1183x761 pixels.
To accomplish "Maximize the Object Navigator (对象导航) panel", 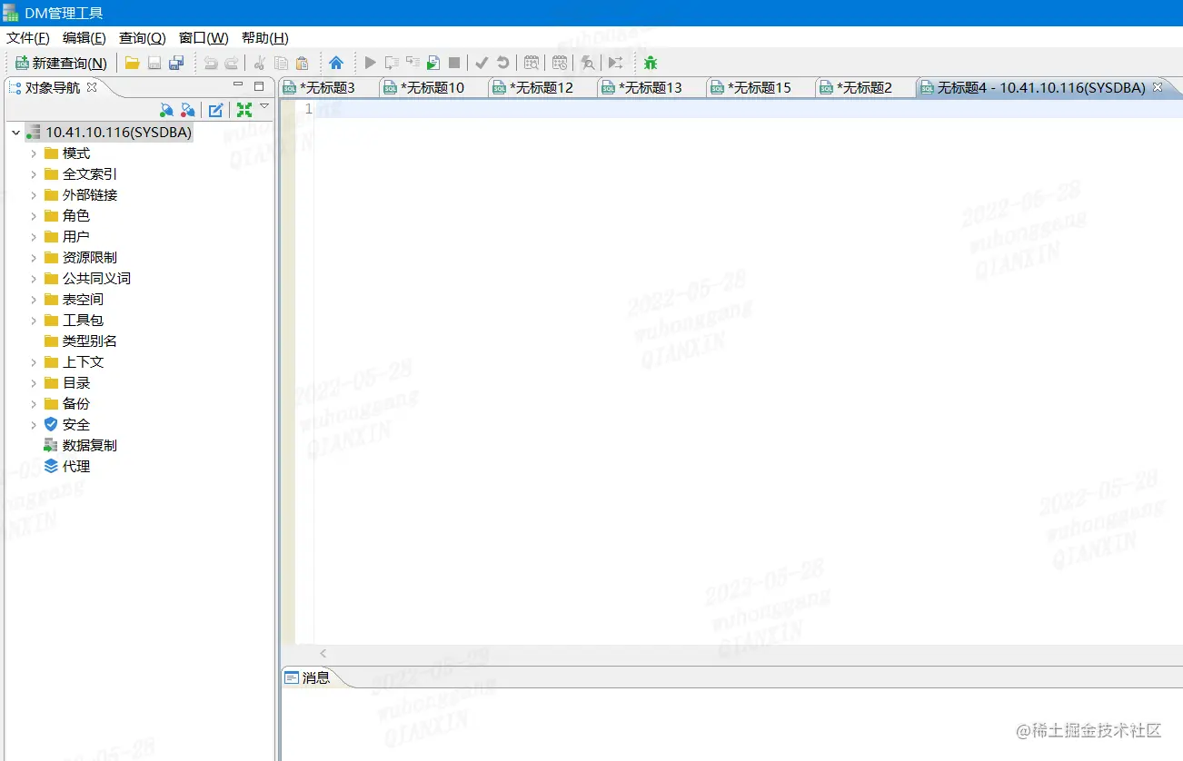I will [259, 86].
